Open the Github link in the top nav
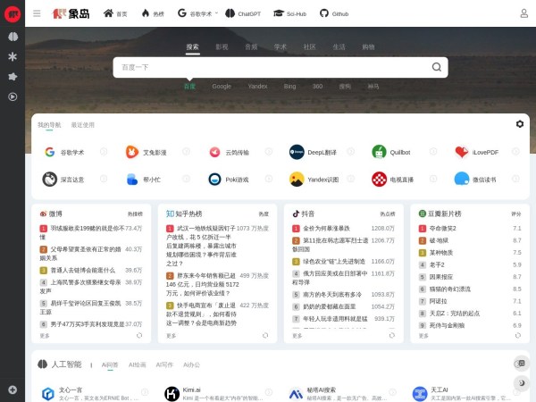Image resolution: width=536 pixels, height=402 pixels. (x=335, y=14)
